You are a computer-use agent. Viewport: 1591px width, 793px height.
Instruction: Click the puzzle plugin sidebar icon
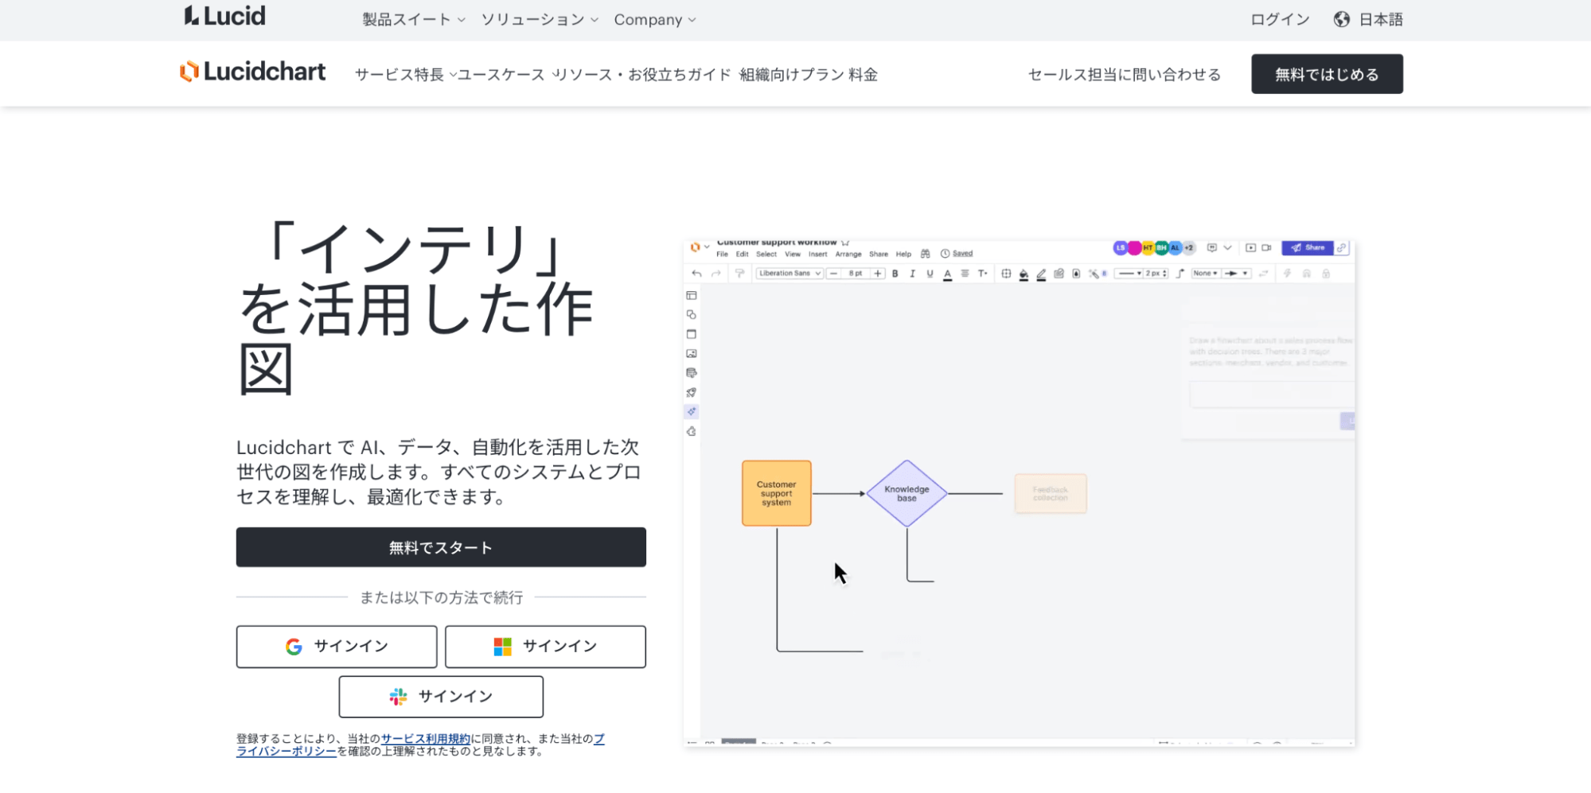click(x=692, y=431)
